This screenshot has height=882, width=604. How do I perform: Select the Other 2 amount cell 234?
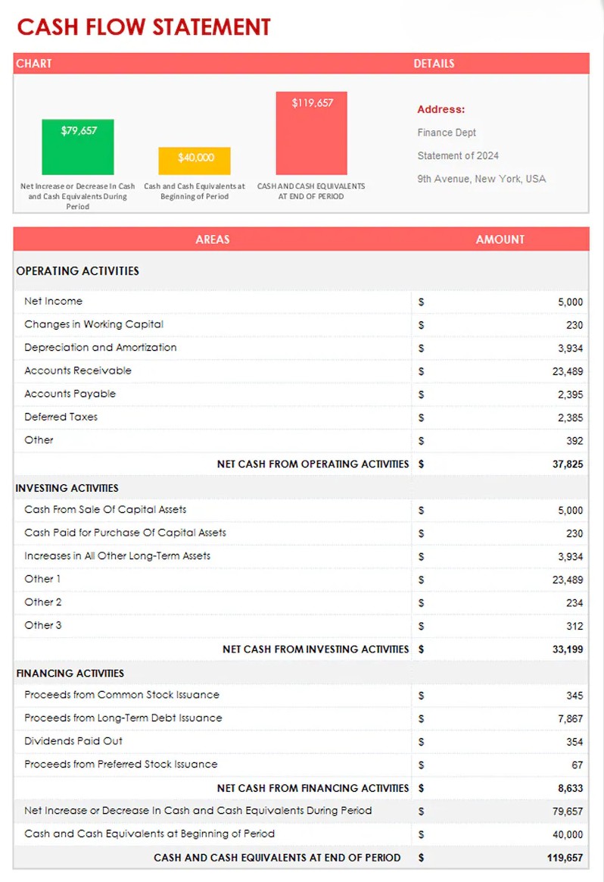coord(574,602)
